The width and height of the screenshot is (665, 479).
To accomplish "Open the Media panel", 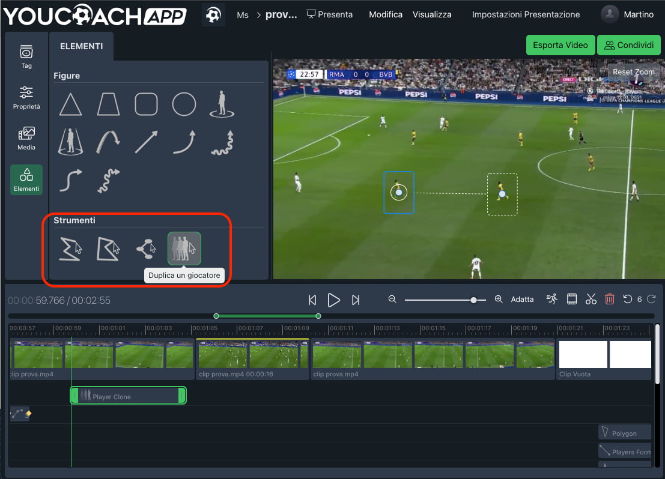I will [x=26, y=138].
